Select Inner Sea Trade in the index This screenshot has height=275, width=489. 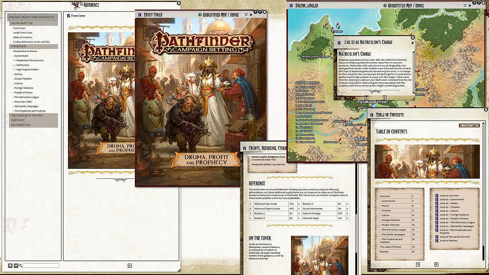click(x=23, y=102)
